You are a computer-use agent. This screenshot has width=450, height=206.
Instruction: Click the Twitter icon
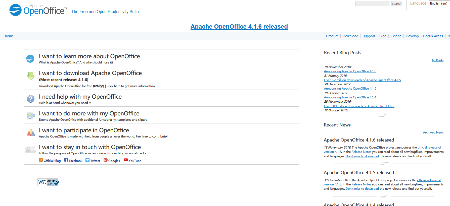[87, 160]
